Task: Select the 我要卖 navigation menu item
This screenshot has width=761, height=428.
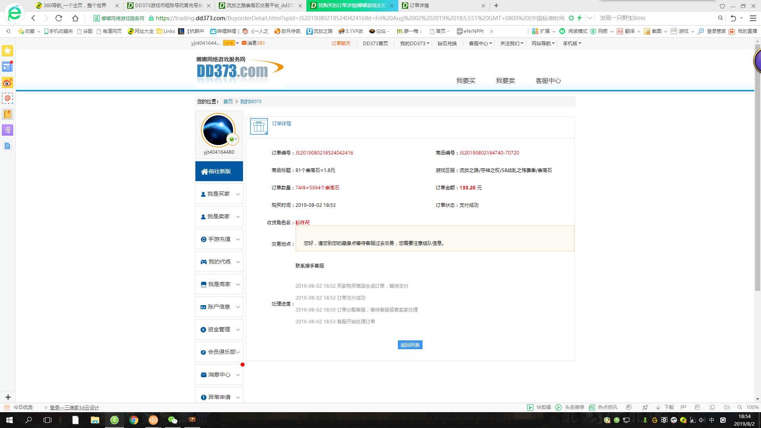Action: 505,80
